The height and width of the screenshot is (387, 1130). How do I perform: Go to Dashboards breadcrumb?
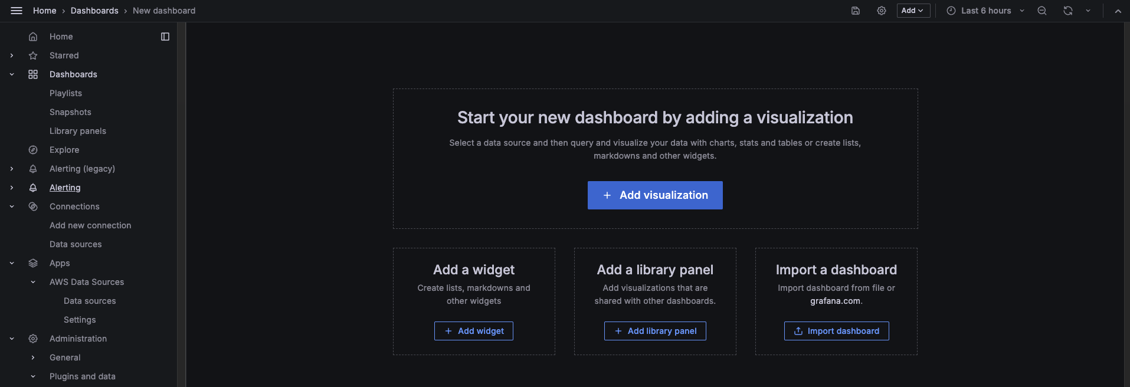click(94, 11)
